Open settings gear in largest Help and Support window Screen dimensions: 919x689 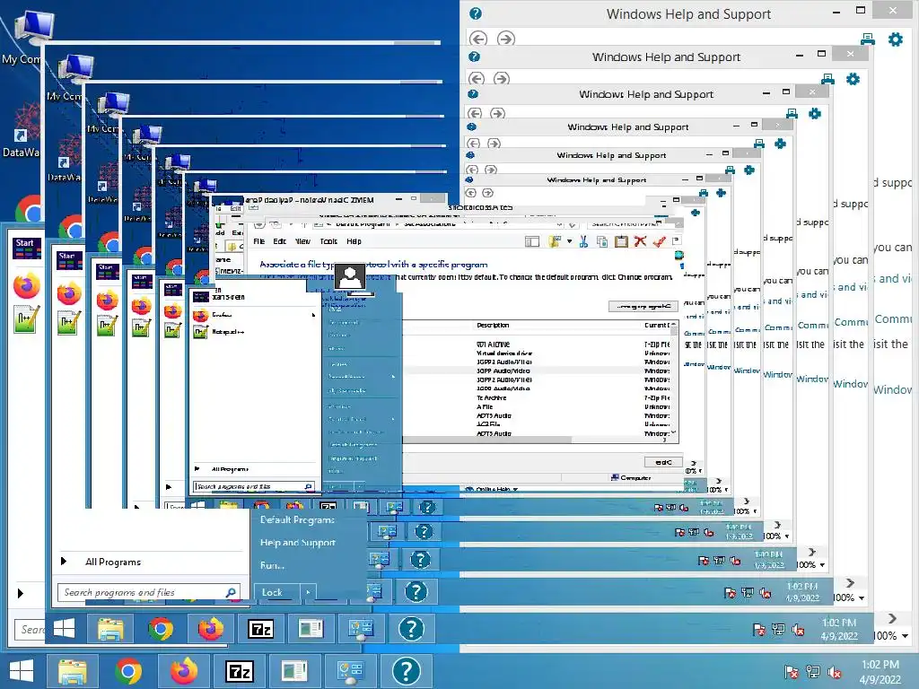click(896, 39)
